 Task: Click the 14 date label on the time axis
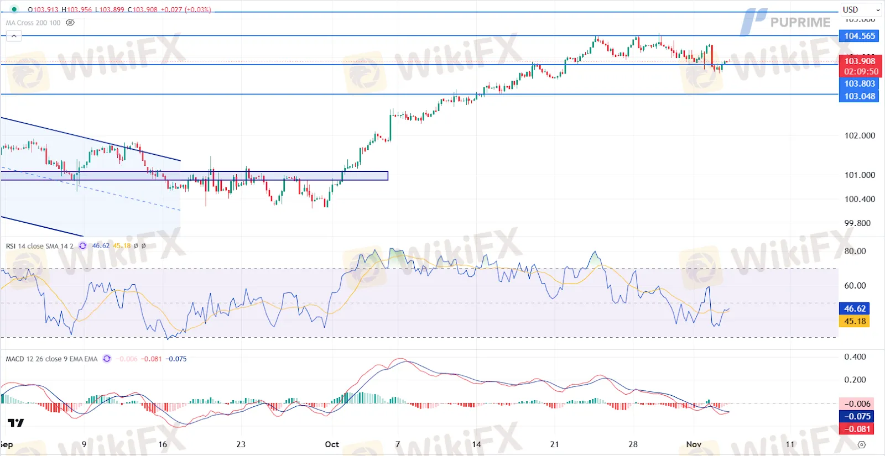click(x=476, y=444)
